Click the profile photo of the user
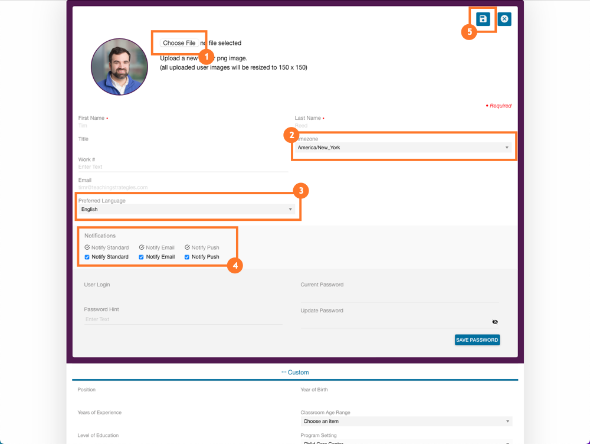The height and width of the screenshot is (444, 590). coord(119,67)
